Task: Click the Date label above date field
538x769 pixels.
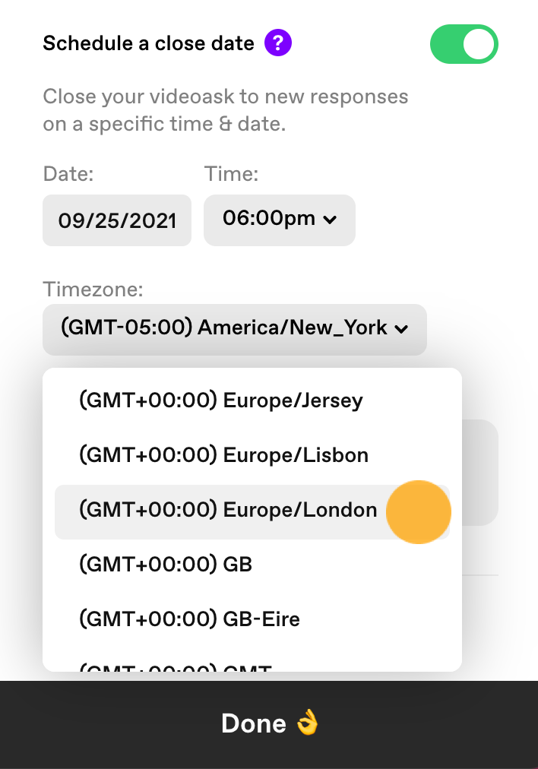Action: 68,173
